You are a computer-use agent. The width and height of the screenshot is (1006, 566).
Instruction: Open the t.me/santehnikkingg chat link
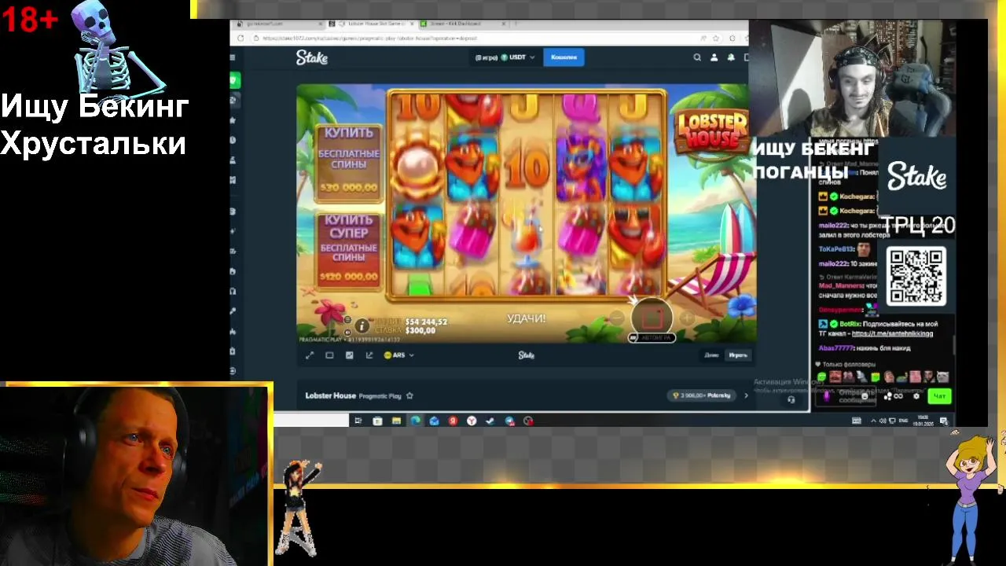coord(892,333)
